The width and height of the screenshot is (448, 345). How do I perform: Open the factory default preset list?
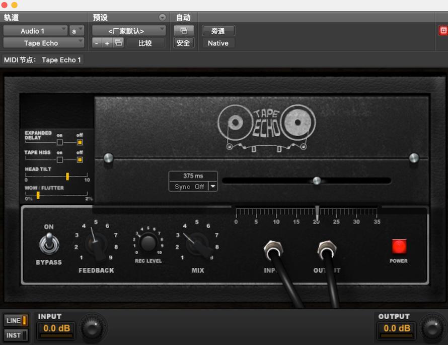(x=128, y=31)
